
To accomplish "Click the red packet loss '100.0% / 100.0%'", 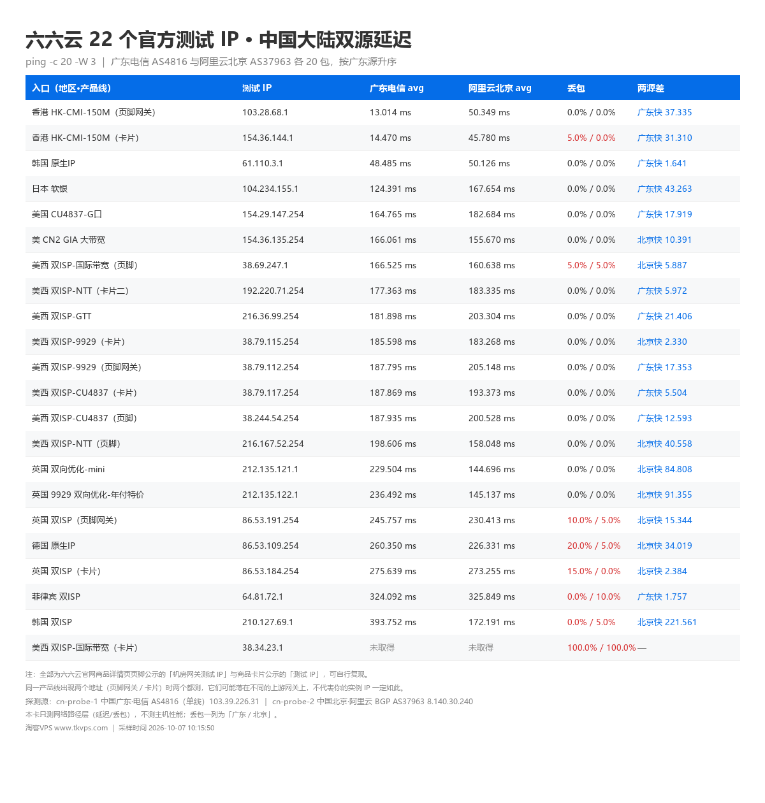I will [602, 647].
